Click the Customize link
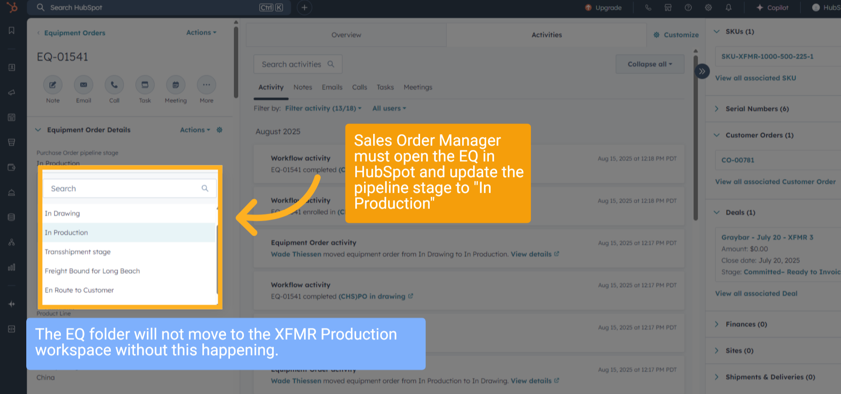This screenshot has width=841, height=394. pos(676,35)
